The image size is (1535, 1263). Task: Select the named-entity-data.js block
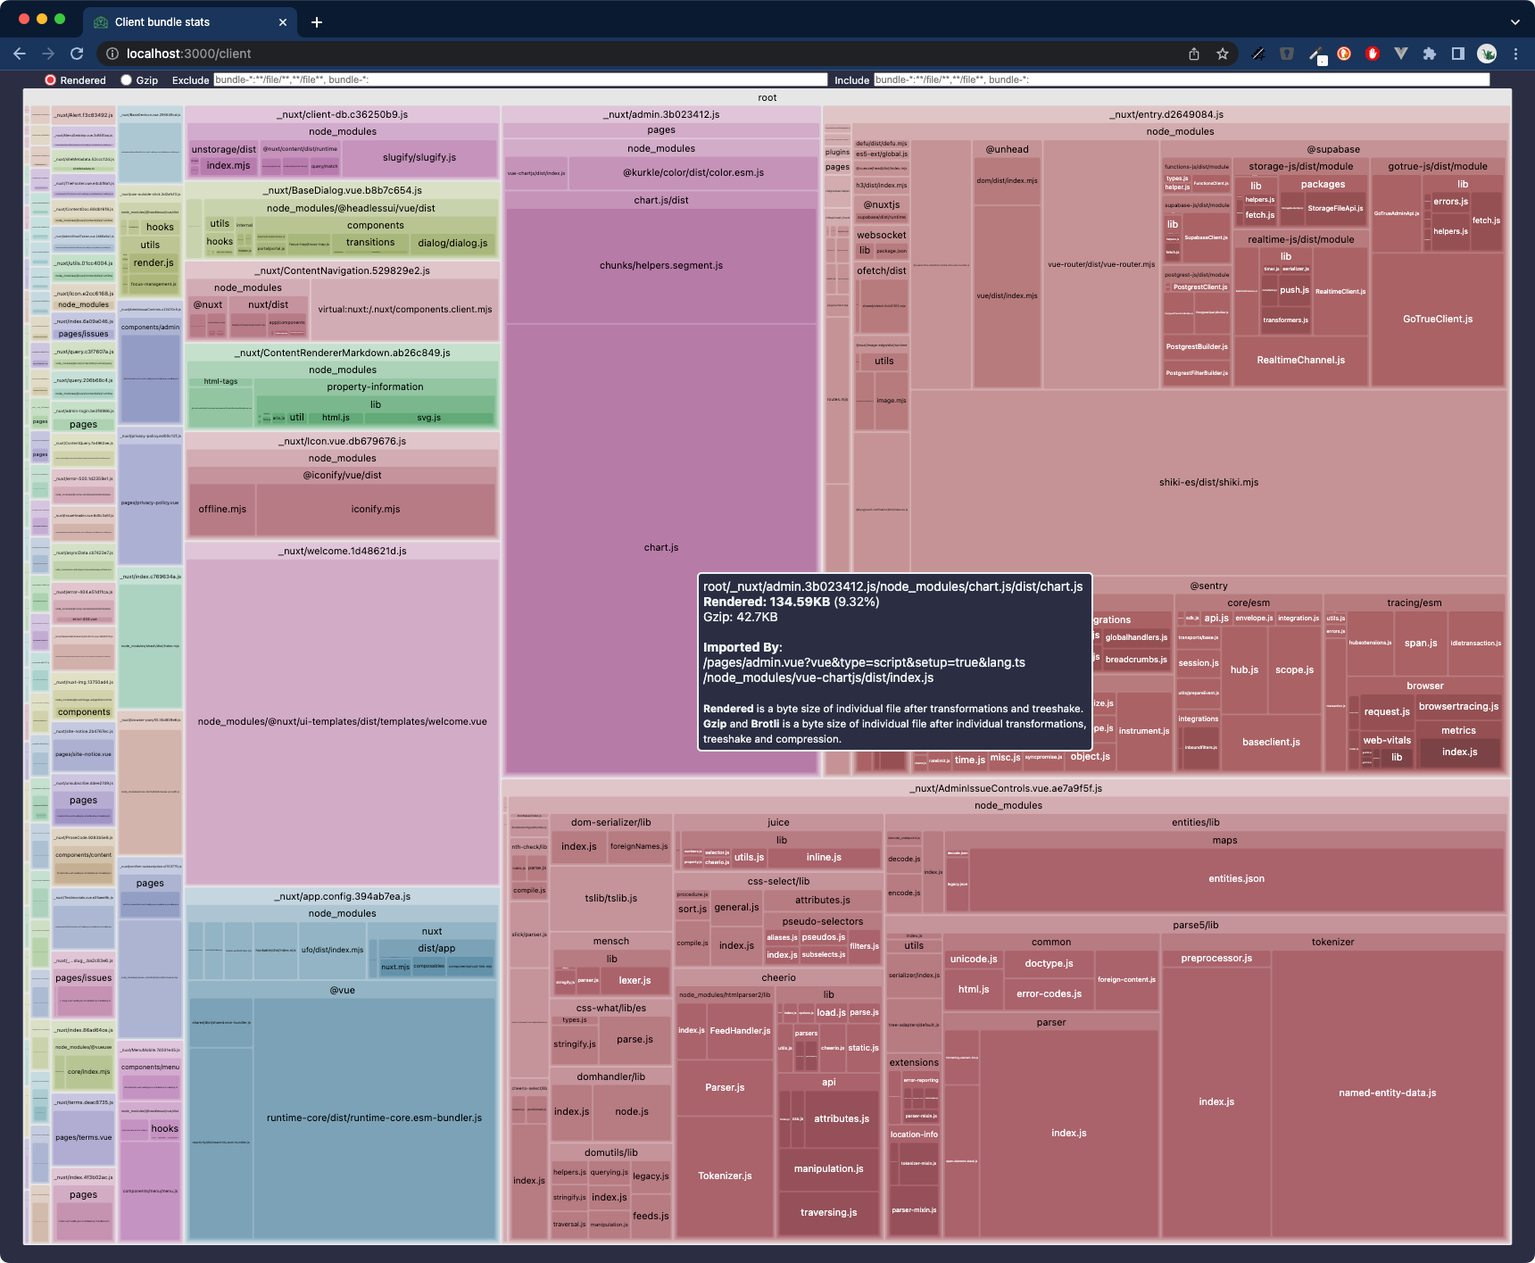pyautogui.click(x=1388, y=1093)
